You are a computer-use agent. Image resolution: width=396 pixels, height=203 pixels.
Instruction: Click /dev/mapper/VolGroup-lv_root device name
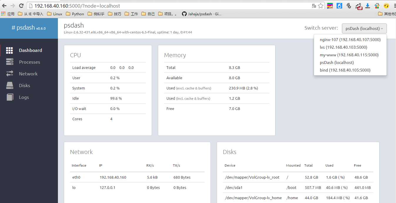point(252,177)
